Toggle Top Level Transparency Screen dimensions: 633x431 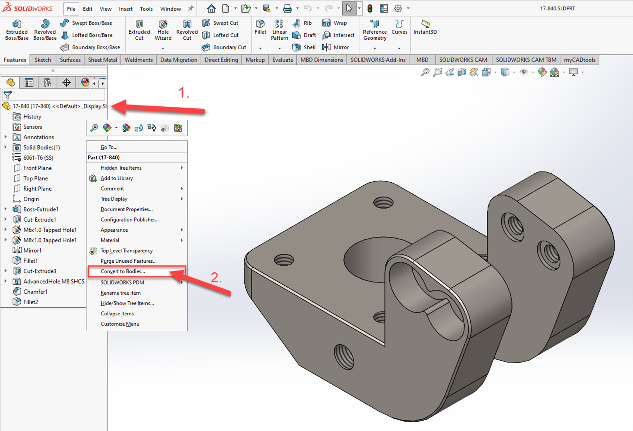pyautogui.click(x=137, y=251)
